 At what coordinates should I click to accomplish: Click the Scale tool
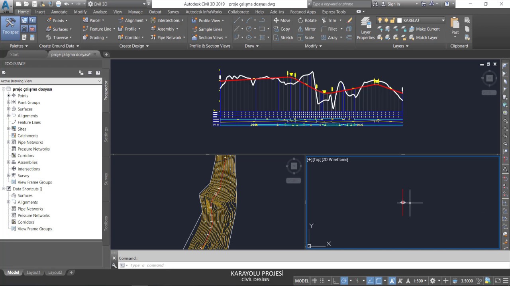pyautogui.click(x=306, y=38)
